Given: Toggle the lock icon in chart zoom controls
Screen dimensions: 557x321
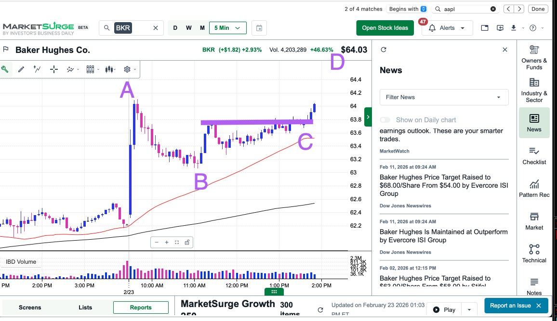Looking at the screenshot, I should pos(187,242).
